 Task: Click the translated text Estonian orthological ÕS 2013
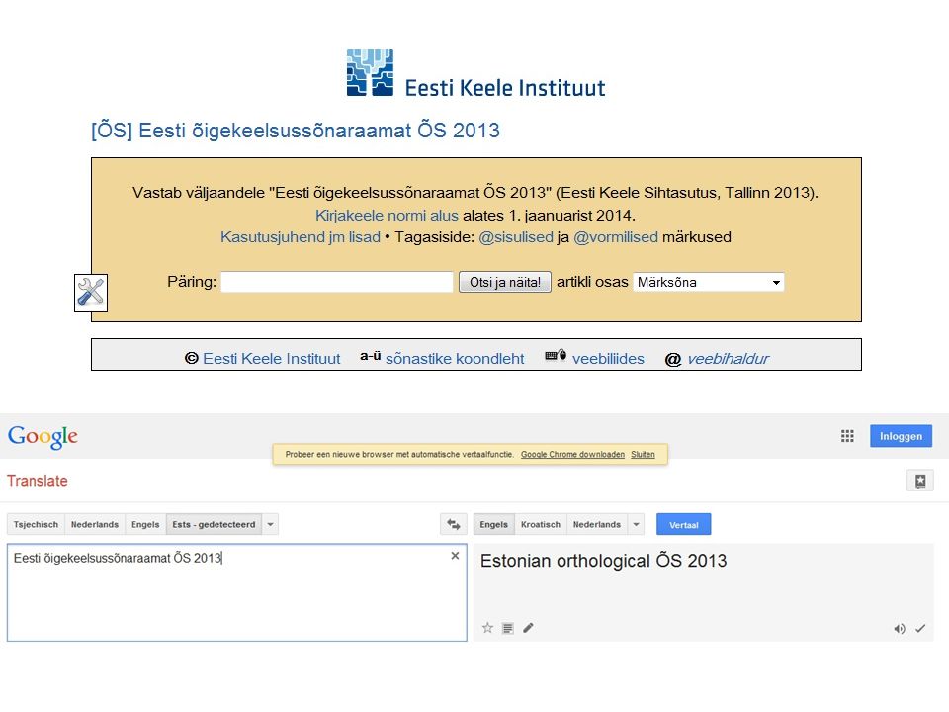pyautogui.click(x=603, y=561)
